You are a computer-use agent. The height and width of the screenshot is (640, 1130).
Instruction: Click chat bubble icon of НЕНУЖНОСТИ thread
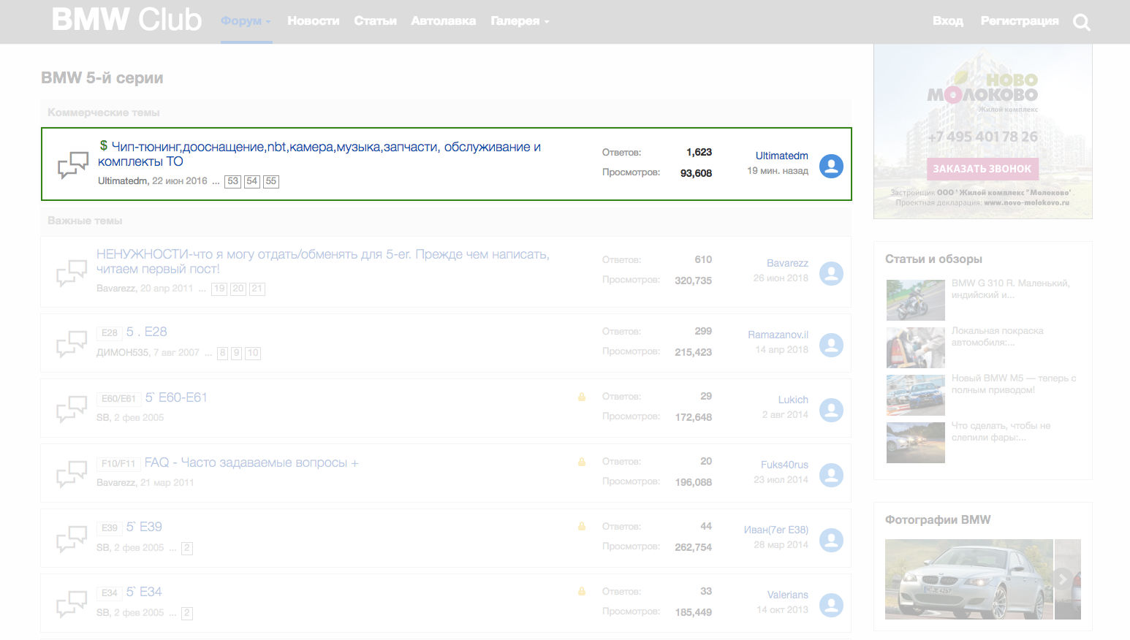pyautogui.click(x=72, y=273)
